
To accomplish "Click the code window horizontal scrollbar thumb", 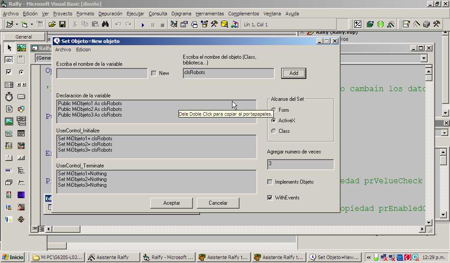I will pos(66,229).
